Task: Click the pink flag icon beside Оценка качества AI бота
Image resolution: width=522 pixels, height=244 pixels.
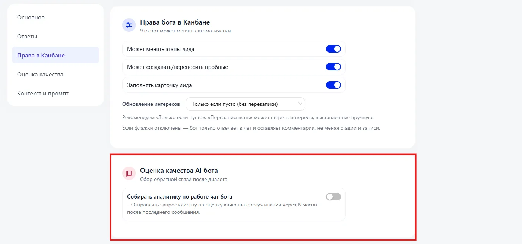Action: tap(129, 173)
